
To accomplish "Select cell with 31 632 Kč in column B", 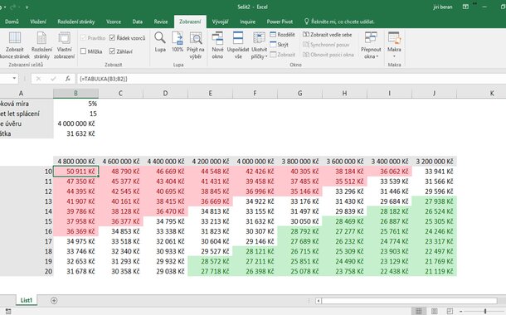I will 75,133.
